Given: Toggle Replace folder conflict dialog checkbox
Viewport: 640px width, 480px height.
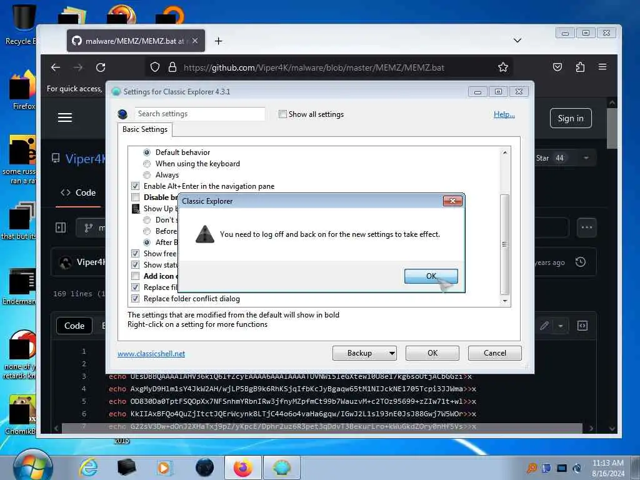Looking at the screenshot, I should [135, 299].
